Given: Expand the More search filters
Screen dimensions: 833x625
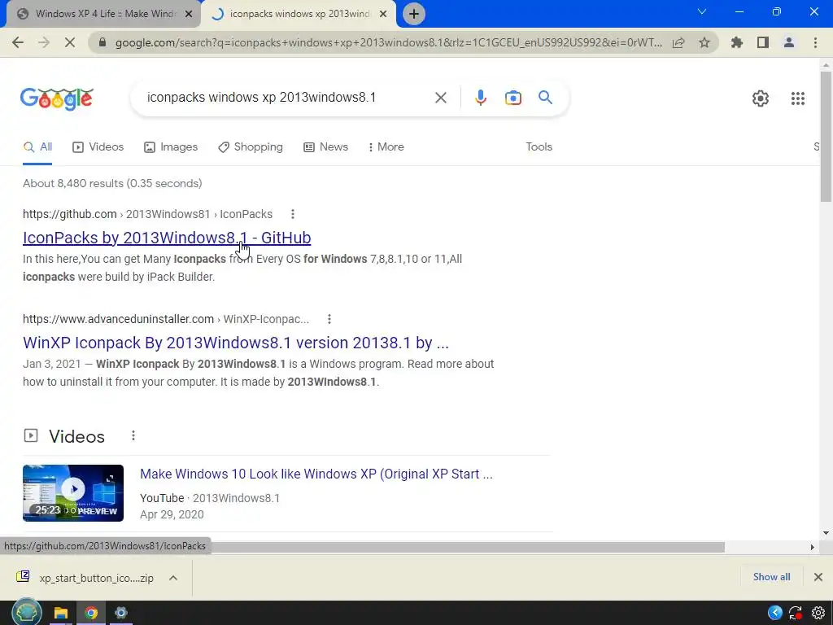Looking at the screenshot, I should (386, 147).
